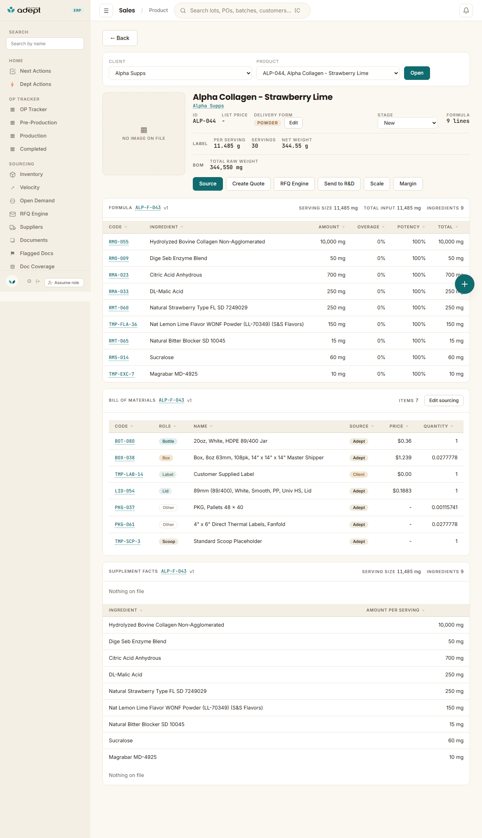Sort the bill of materials by Quantity
This screenshot has height=838, width=482.
coord(438,426)
